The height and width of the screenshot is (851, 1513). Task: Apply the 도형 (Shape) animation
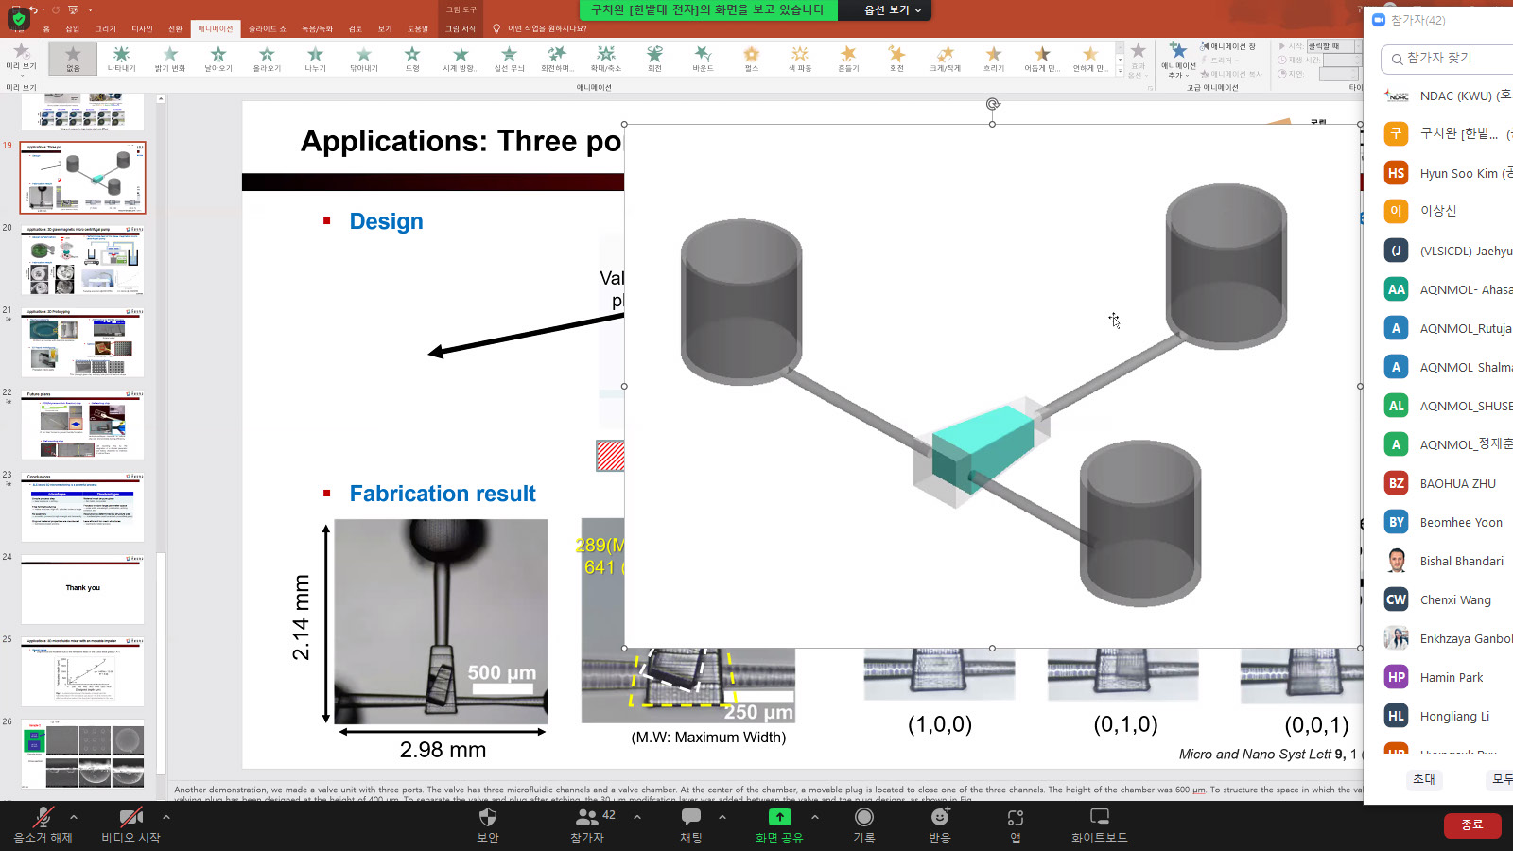(x=412, y=58)
